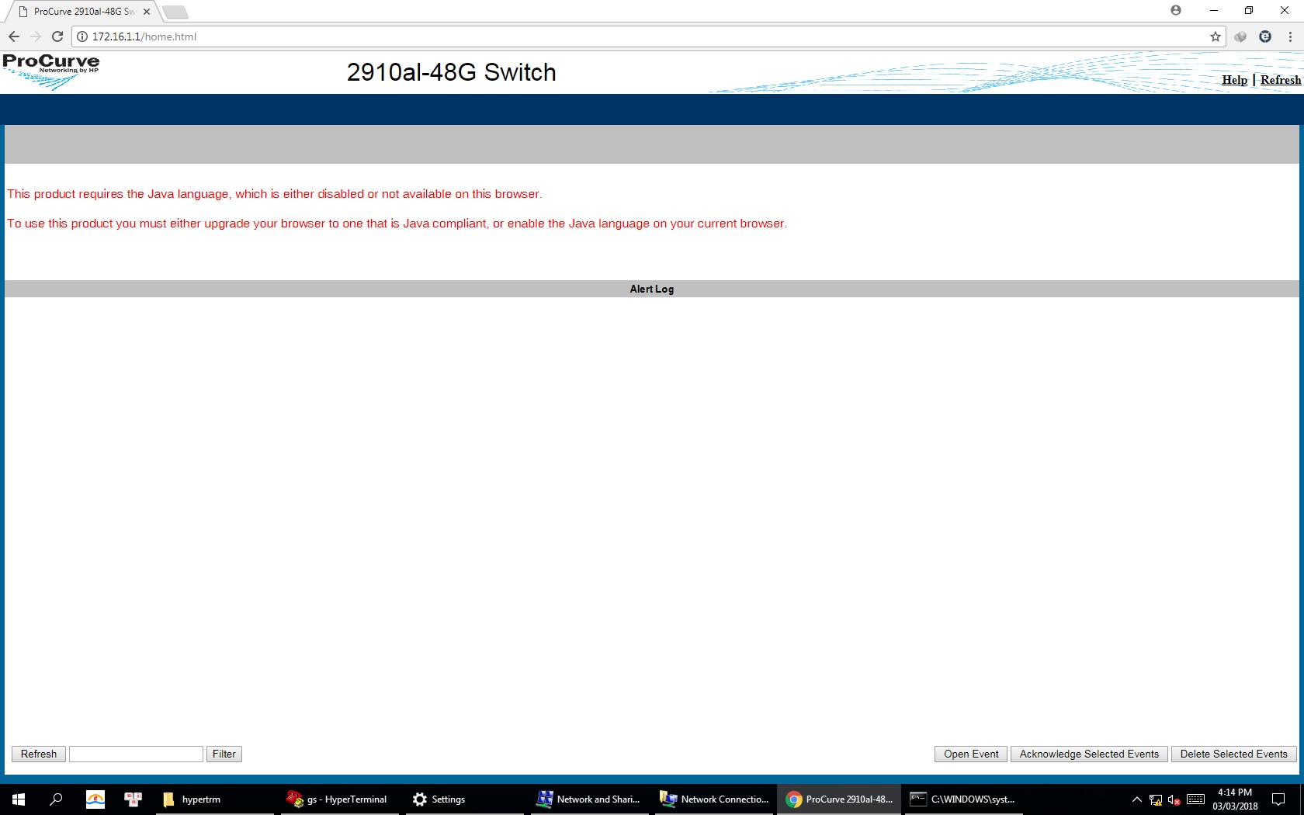Click Acknowledge Selected Events
The image size is (1304, 815).
pyautogui.click(x=1088, y=754)
